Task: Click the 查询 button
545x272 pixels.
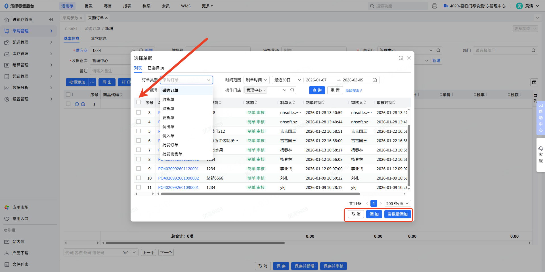Action: (317, 90)
